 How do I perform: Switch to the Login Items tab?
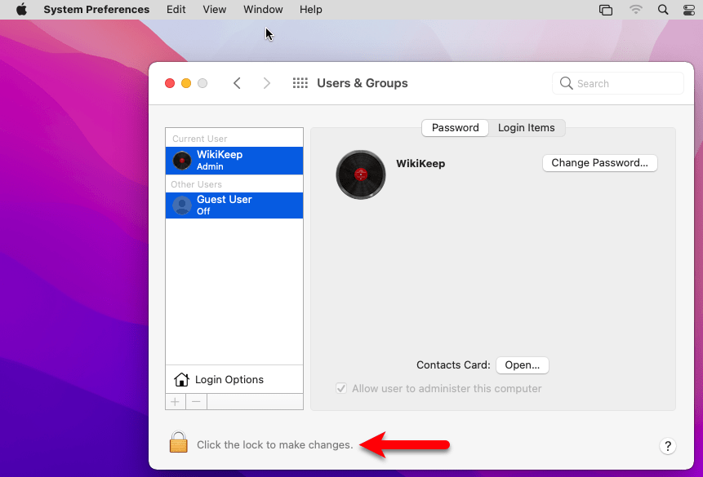(527, 128)
